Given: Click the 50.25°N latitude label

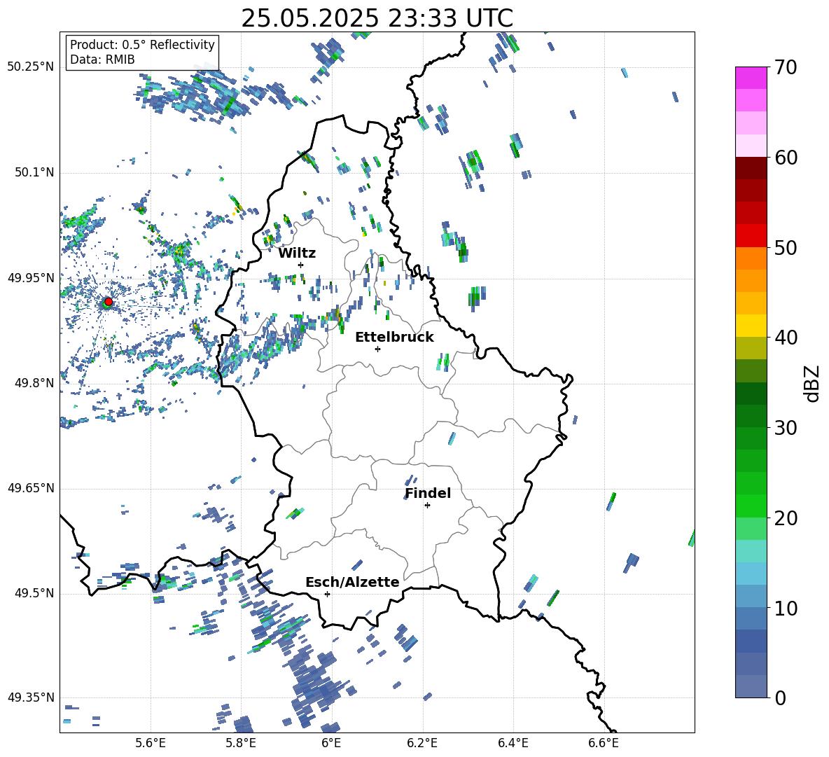Looking at the screenshot, I should pyautogui.click(x=30, y=67).
